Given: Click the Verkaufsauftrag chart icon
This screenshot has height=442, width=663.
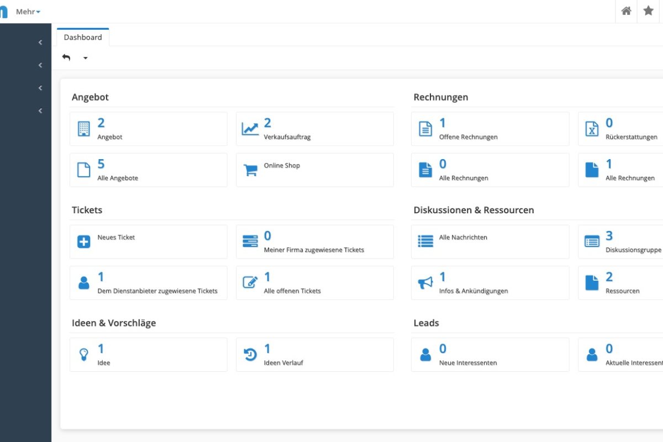Looking at the screenshot, I should pos(250,129).
